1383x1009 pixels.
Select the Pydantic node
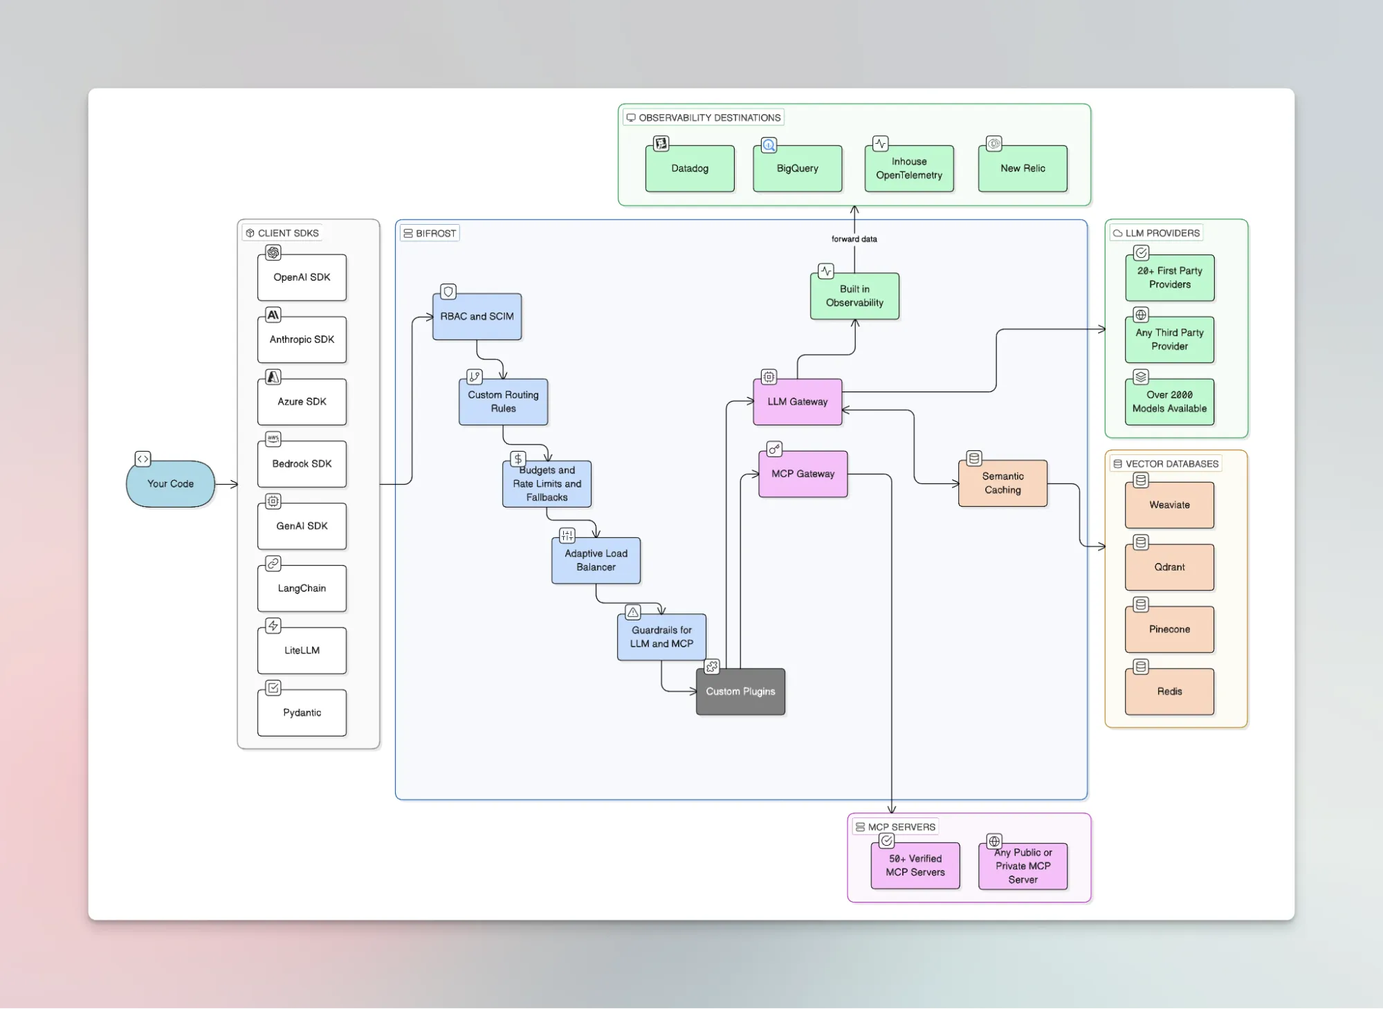tap(302, 713)
